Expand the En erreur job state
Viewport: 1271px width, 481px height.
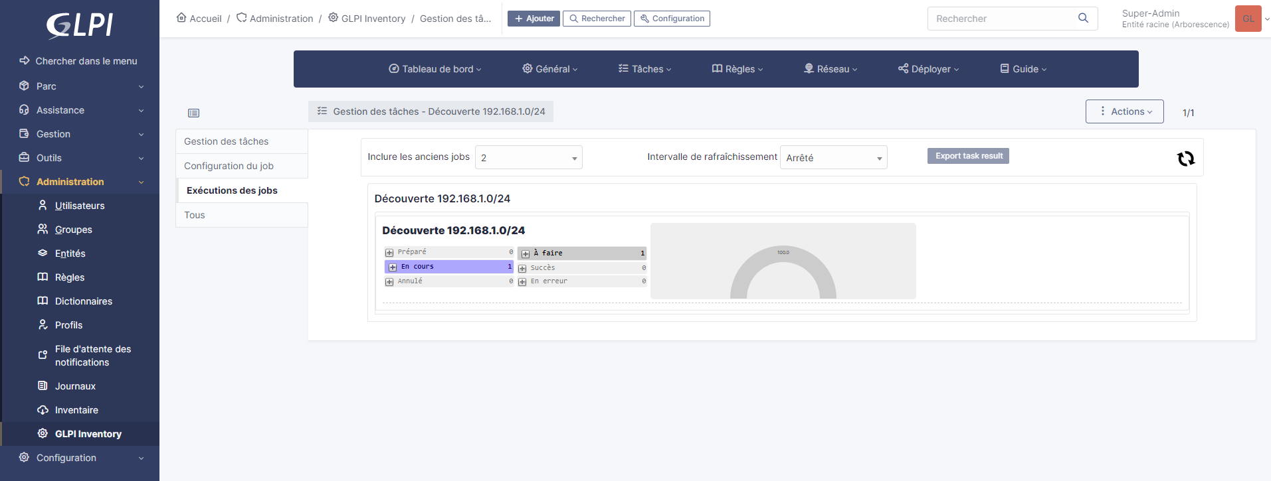click(522, 282)
